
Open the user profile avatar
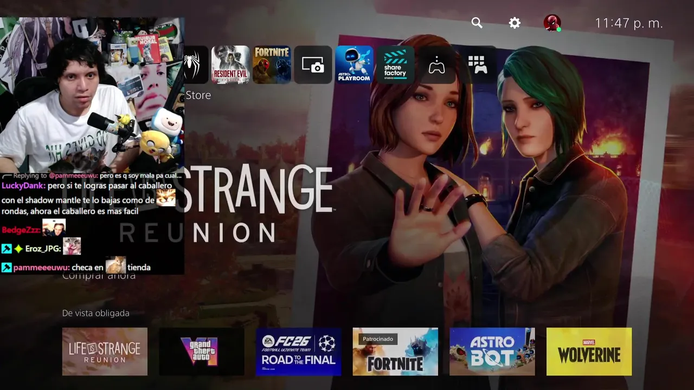coord(552,23)
